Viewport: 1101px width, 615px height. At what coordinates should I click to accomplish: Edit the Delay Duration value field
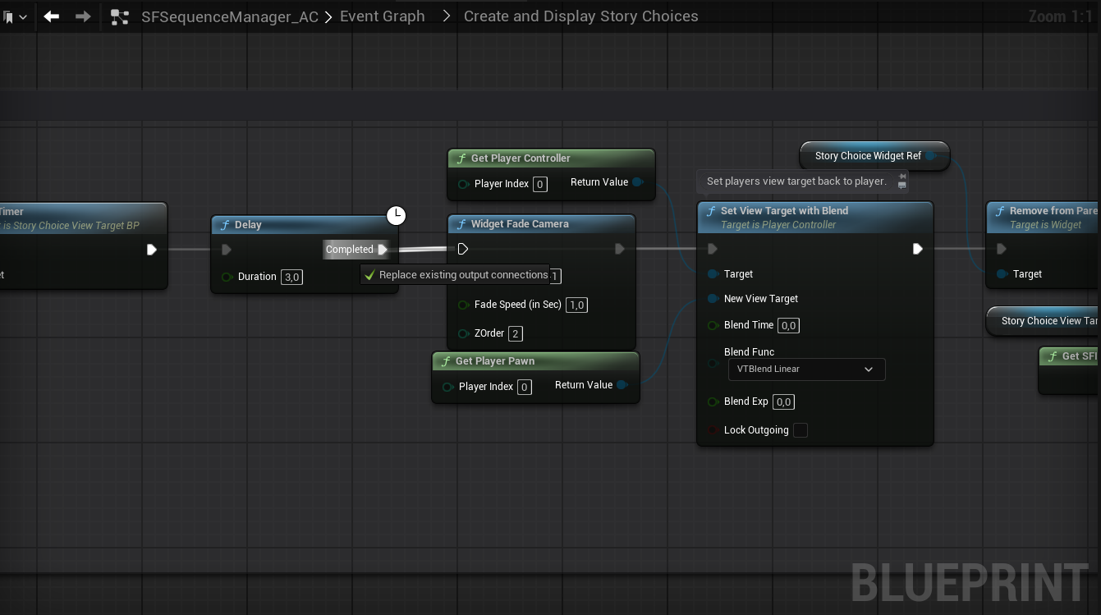[x=291, y=277]
